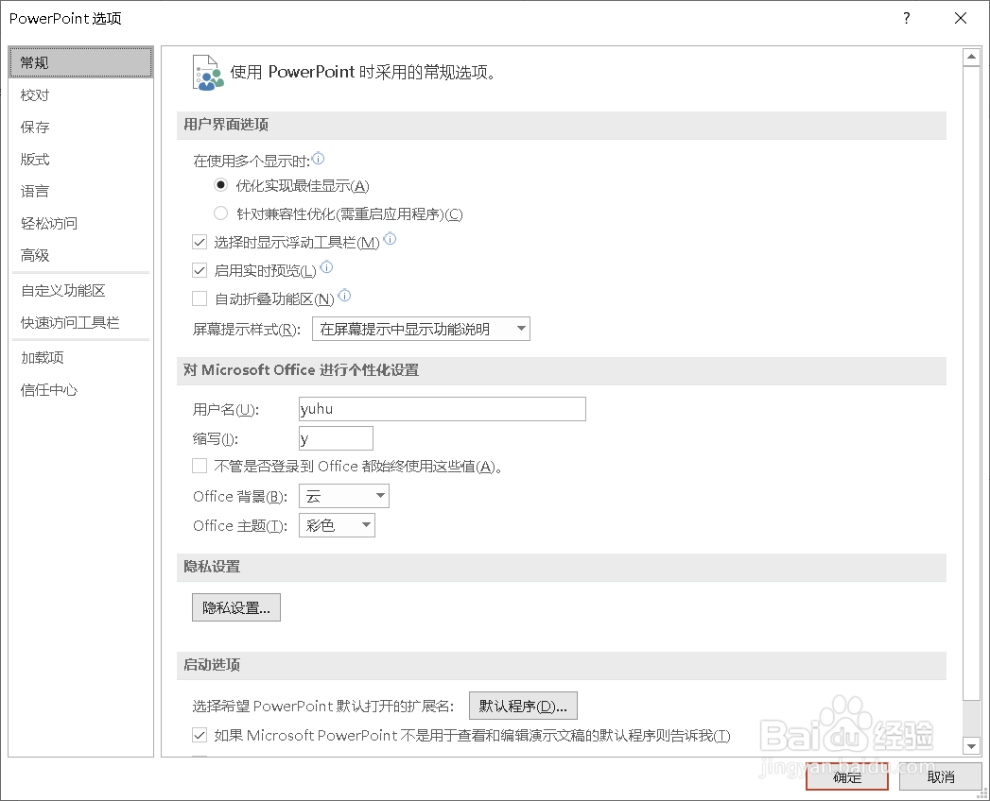
Task: Click info icon next to 启用实时预览
Action: (326, 266)
